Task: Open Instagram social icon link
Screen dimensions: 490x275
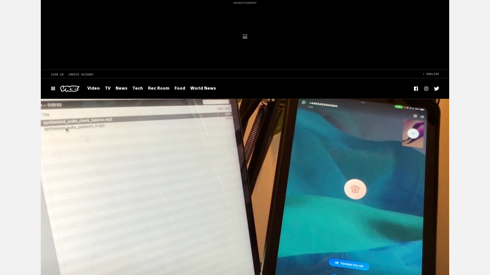Action: tap(426, 88)
